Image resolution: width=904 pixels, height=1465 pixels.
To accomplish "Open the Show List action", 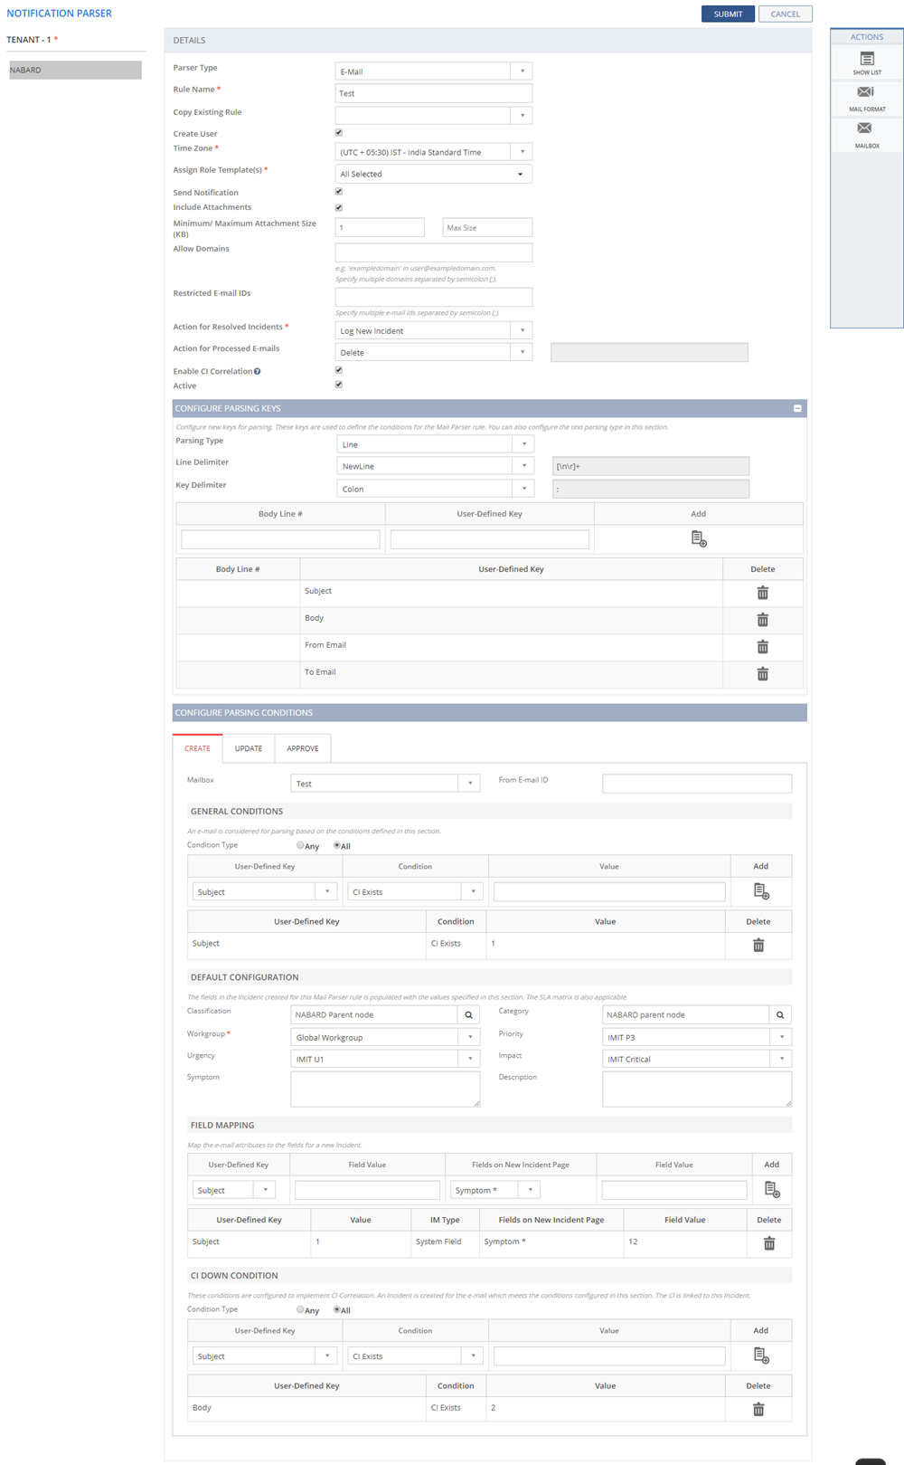I will click(x=866, y=62).
